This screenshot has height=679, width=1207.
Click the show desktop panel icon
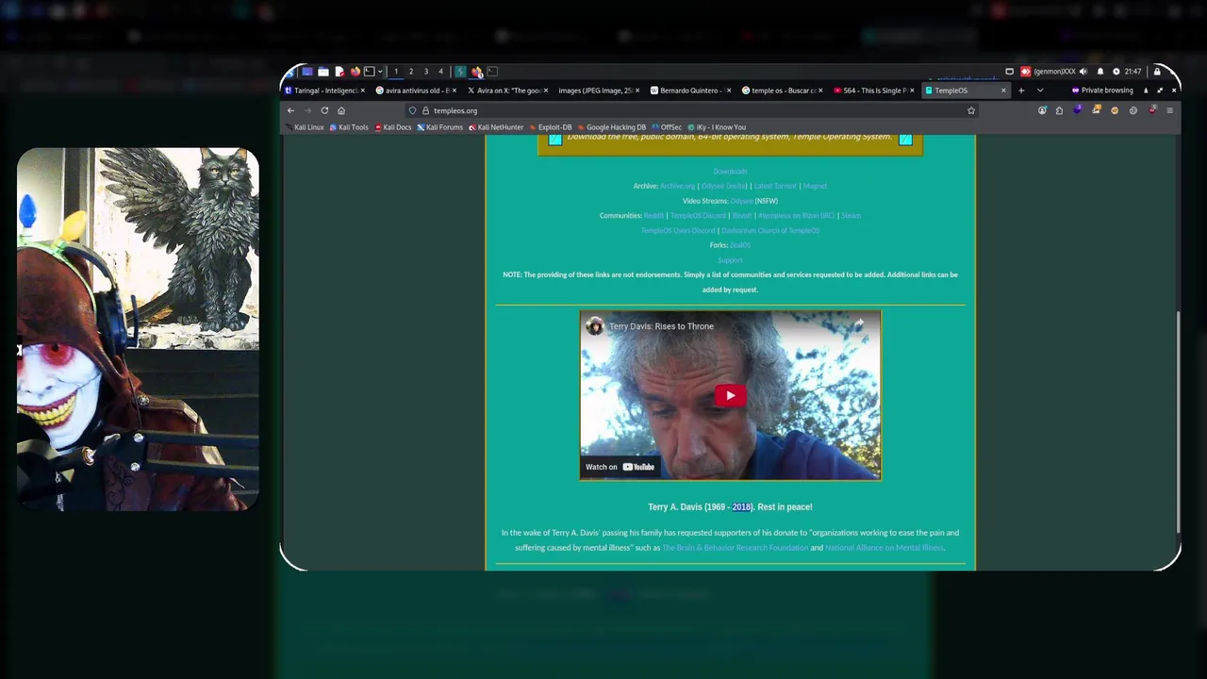pyautogui.click(x=307, y=72)
